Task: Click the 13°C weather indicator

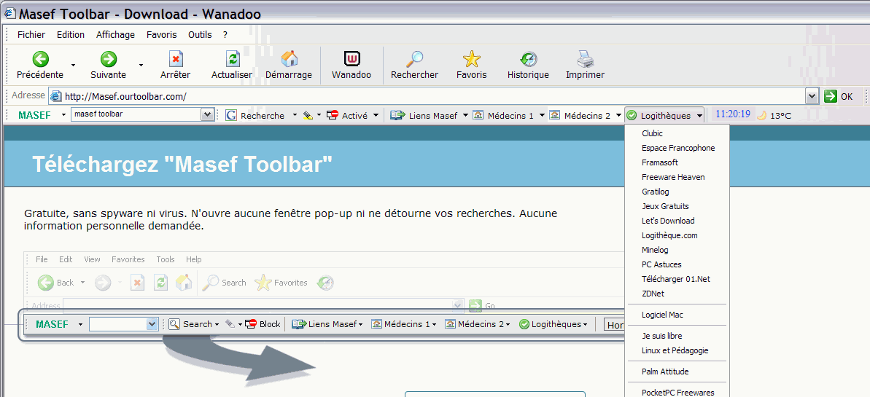Action: click(774, 115)
